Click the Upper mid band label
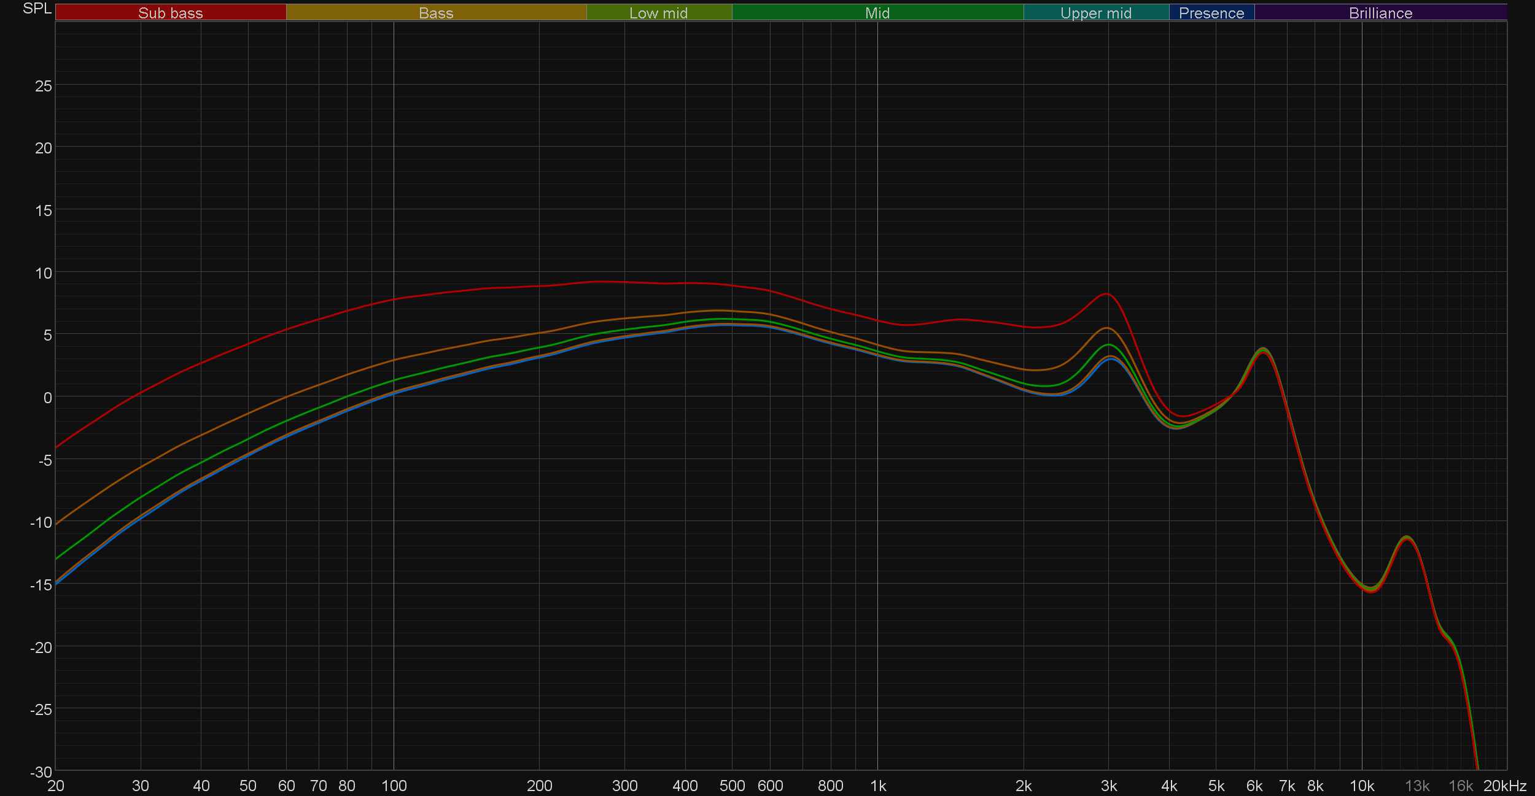This screenshot has width=1535, height=796. coord(1095,13)
